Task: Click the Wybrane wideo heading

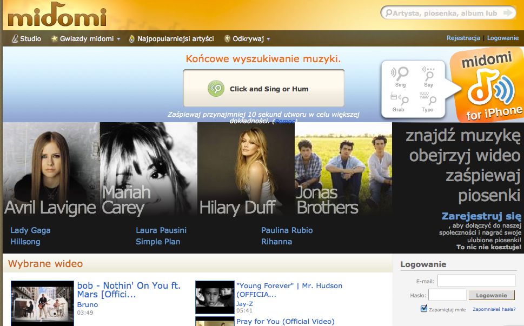Action: (45, 263)
